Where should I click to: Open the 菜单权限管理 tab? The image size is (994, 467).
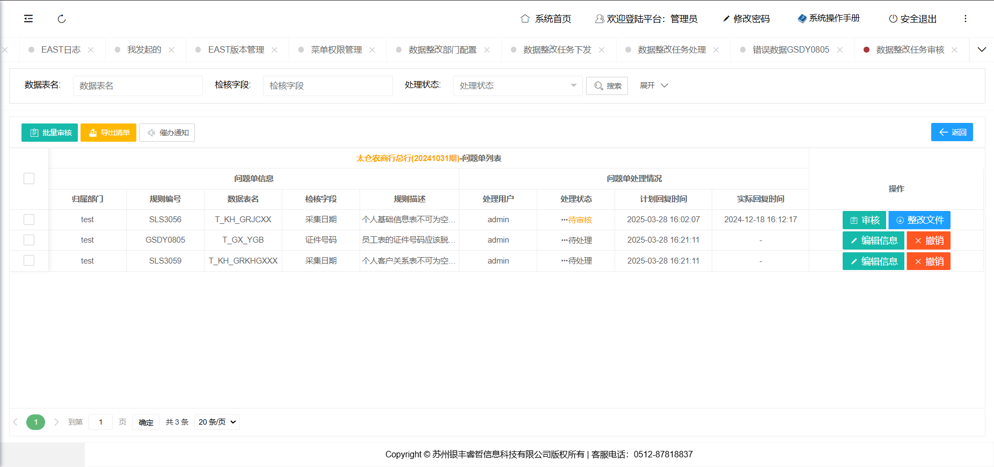point(336,50)
